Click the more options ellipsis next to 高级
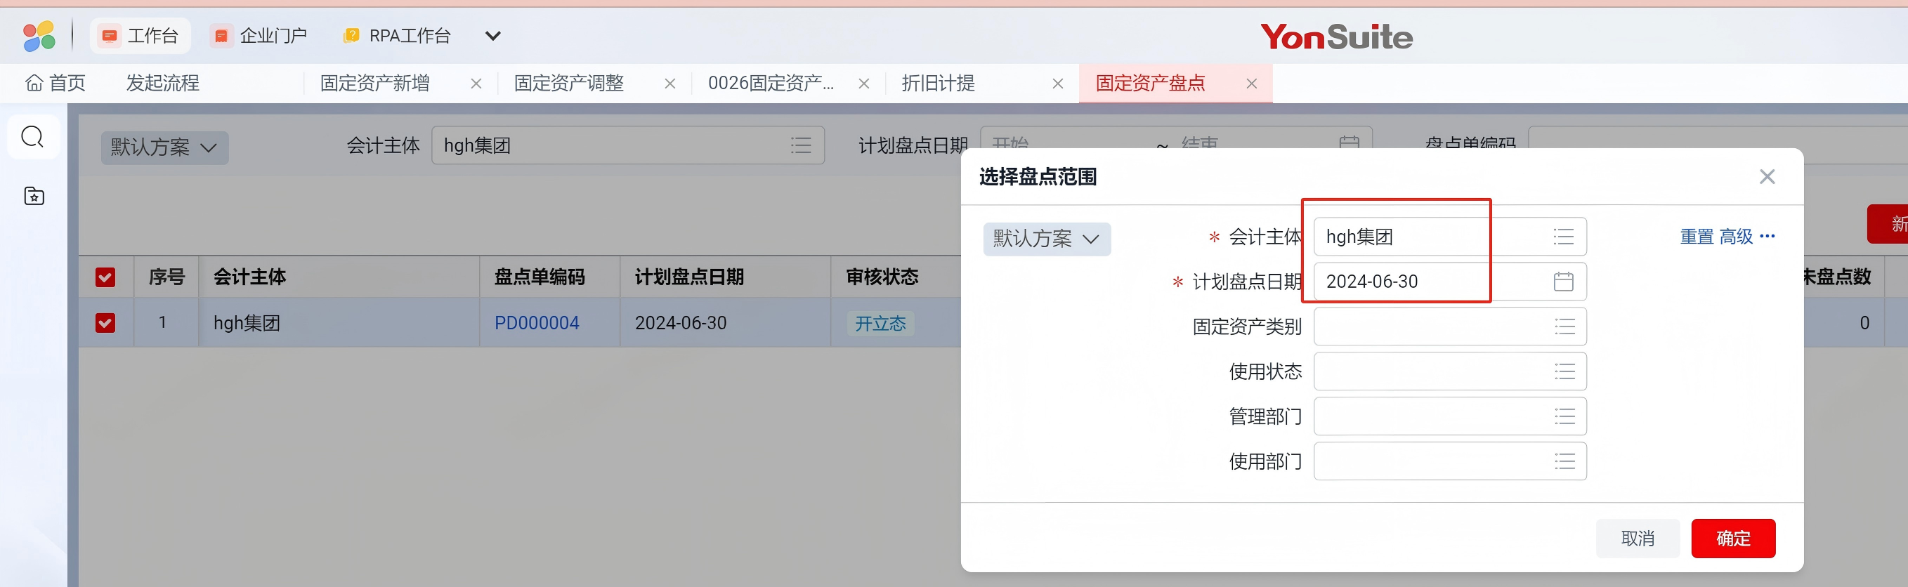 coord(1767,237)
